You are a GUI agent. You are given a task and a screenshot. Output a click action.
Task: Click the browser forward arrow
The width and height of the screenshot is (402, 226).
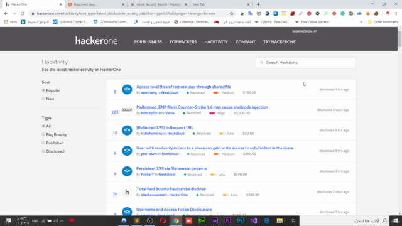click(x=14, y=14)
